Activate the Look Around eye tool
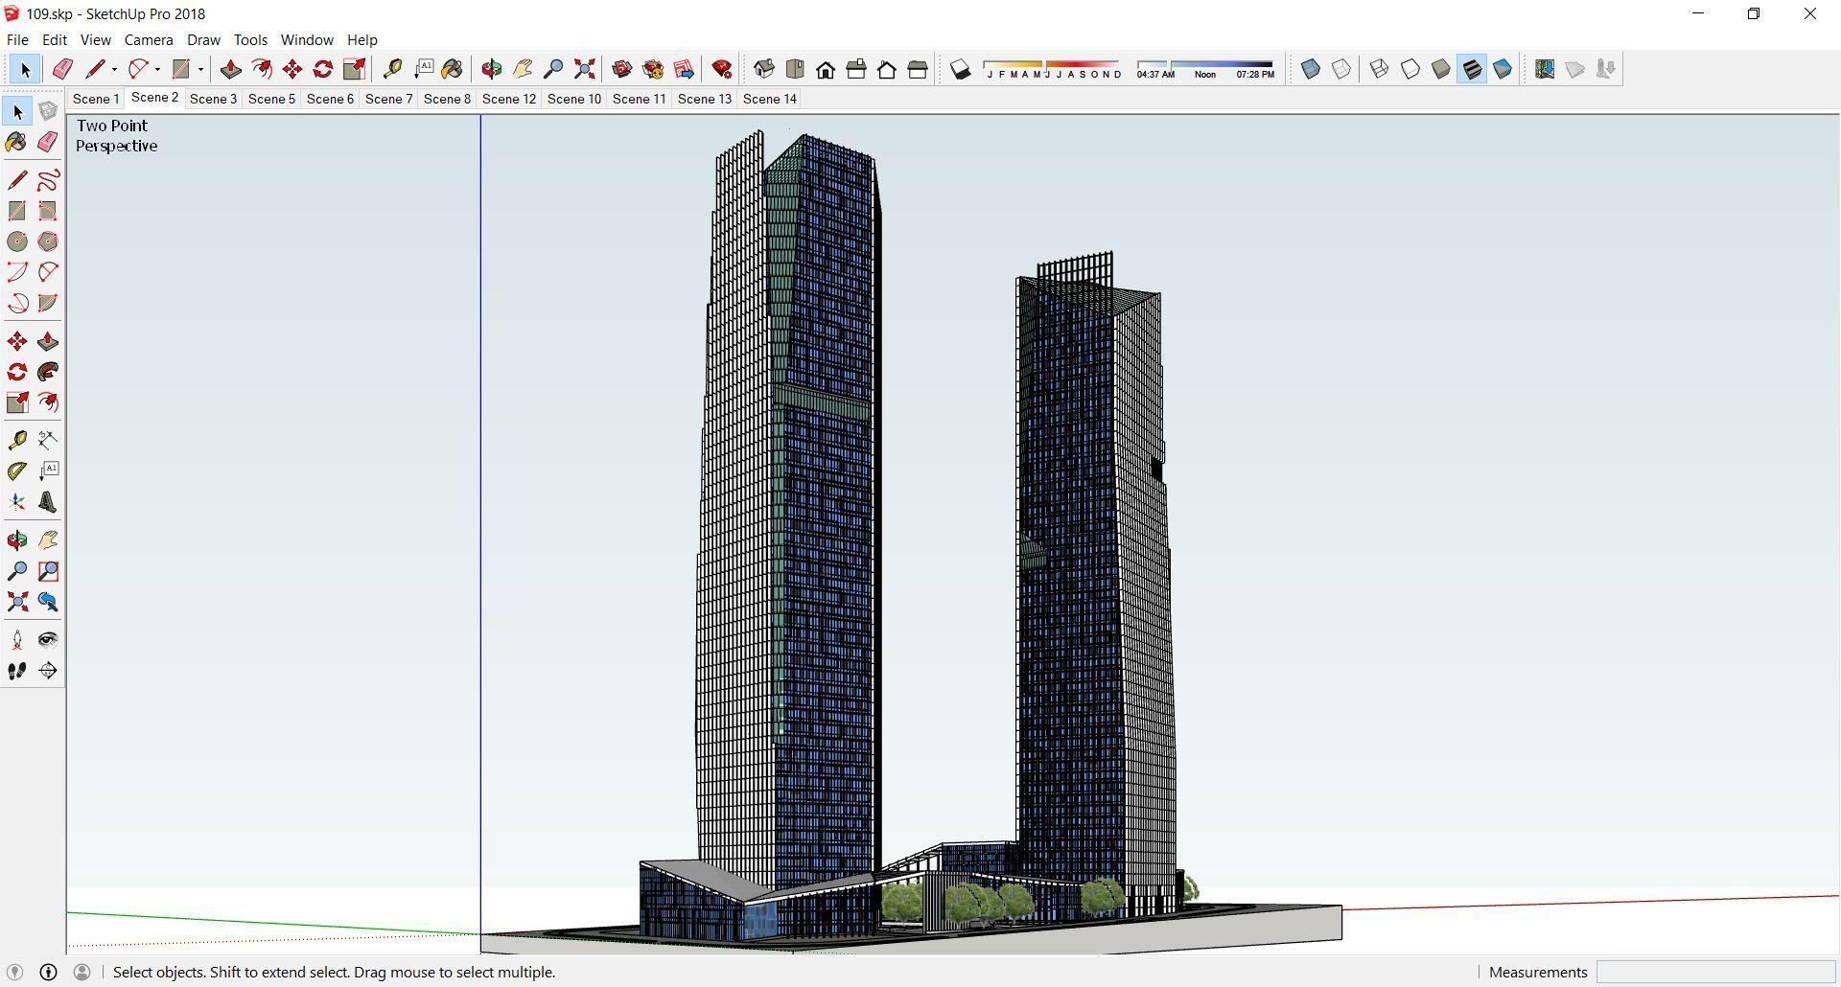This screenshot has width=1841, height=987. coord(48,639)
